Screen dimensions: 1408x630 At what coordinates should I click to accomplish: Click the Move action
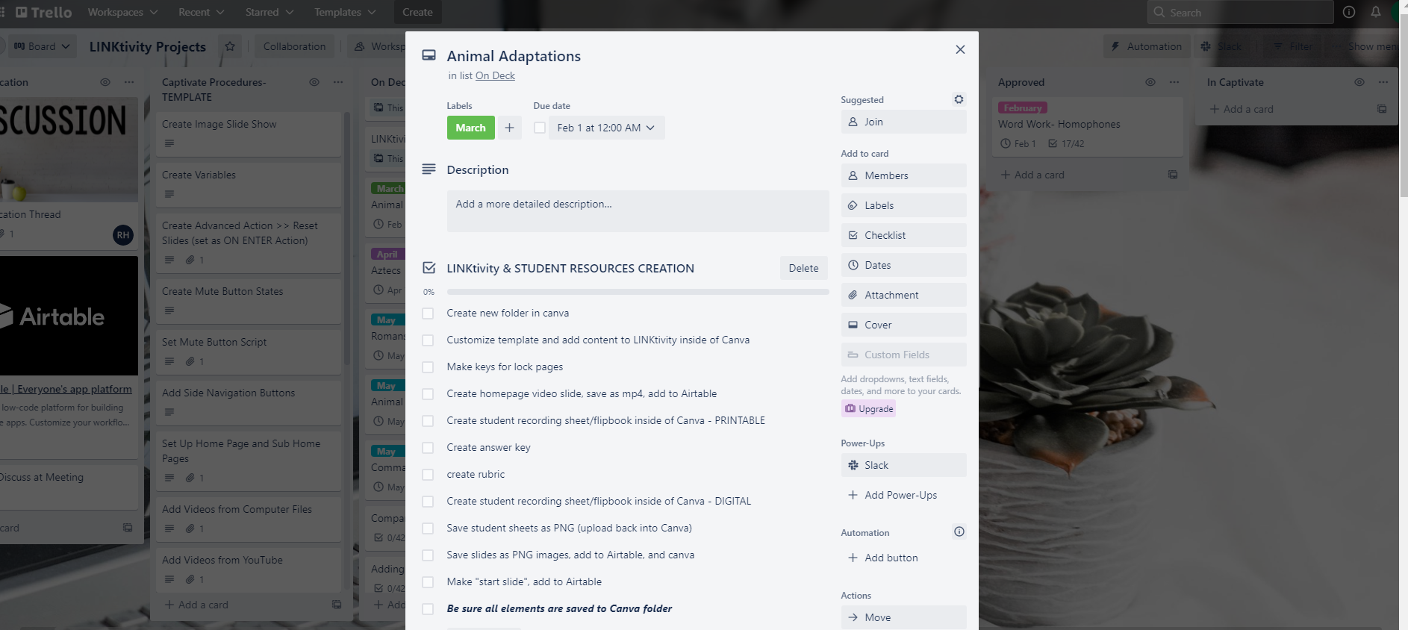pos(903,617)
